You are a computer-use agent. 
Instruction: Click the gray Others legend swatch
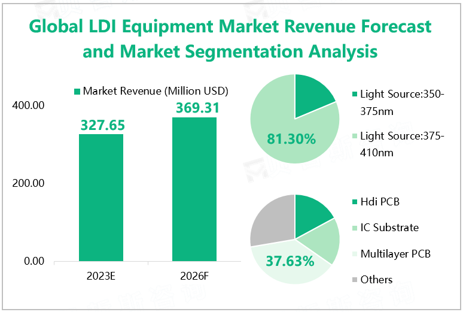(x=355, y=280)
